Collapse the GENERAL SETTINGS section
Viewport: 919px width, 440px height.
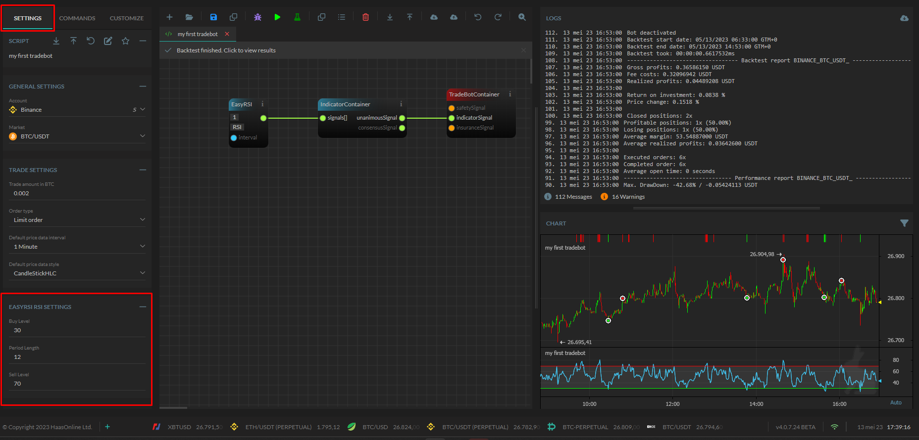143,86
